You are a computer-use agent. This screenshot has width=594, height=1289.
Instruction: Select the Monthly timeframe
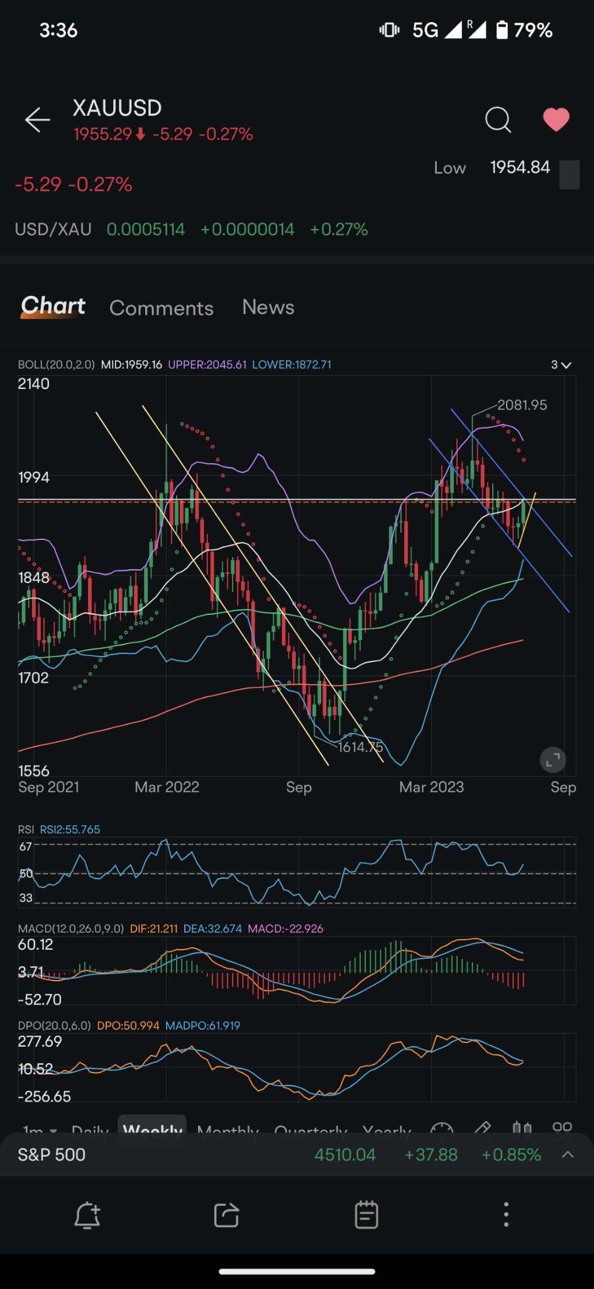click(228, 1130)
